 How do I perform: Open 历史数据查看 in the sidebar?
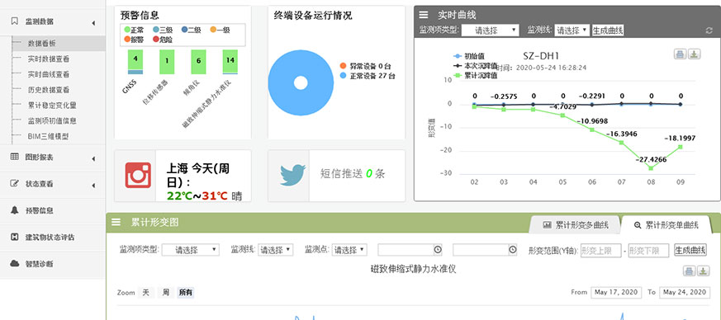tap(49, 90)
